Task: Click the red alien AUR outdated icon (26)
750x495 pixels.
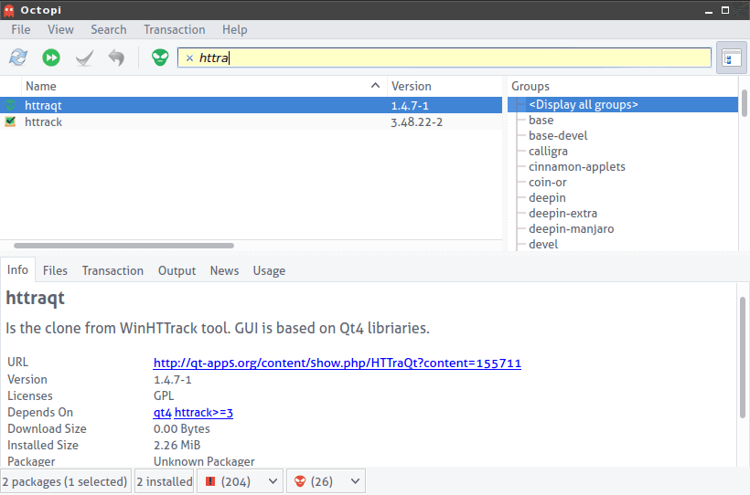Action: [x=300, y=481]
